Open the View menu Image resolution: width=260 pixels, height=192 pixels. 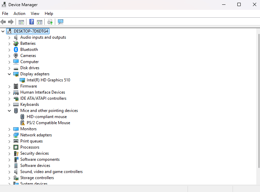click(x=35, y=14)
